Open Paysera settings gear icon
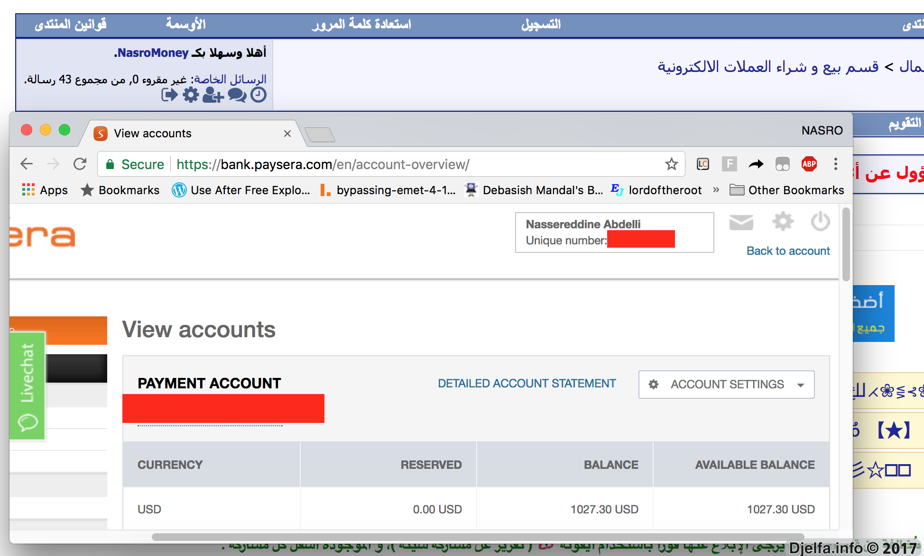Viewport: 924px width, 556px height. (783, 221)
